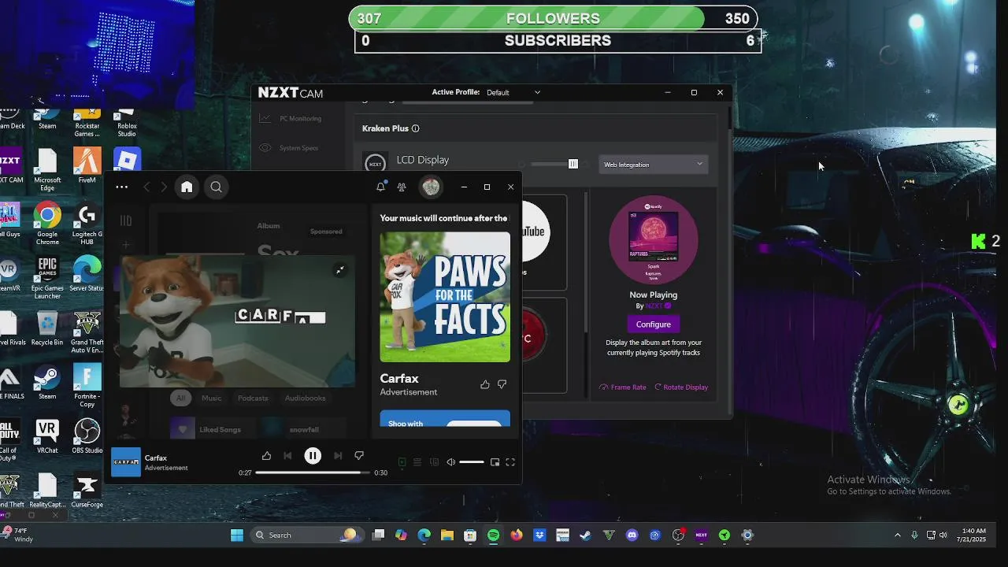Open Windows Start menu
The height and width of the screenshot is (567, 1008).
click(237, 535)
